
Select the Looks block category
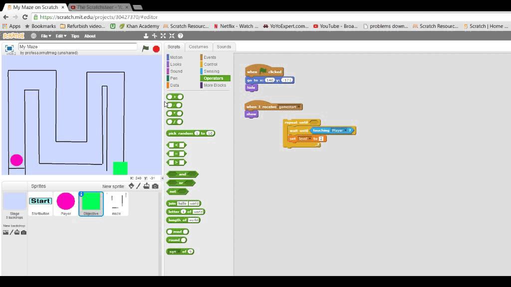point(176,64)
